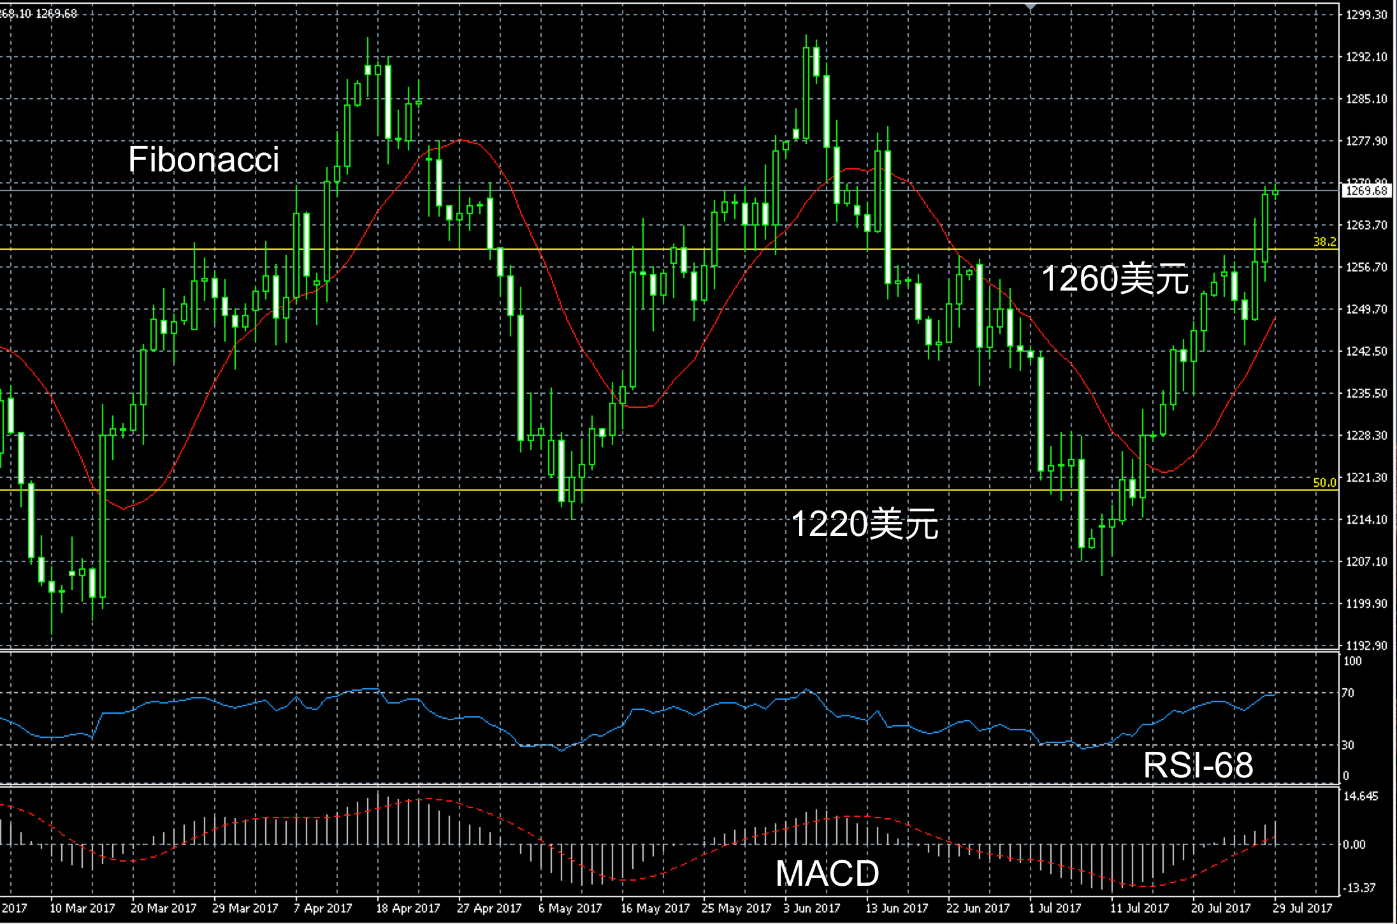Click the current price tag 1269.68

point(1366,191)
